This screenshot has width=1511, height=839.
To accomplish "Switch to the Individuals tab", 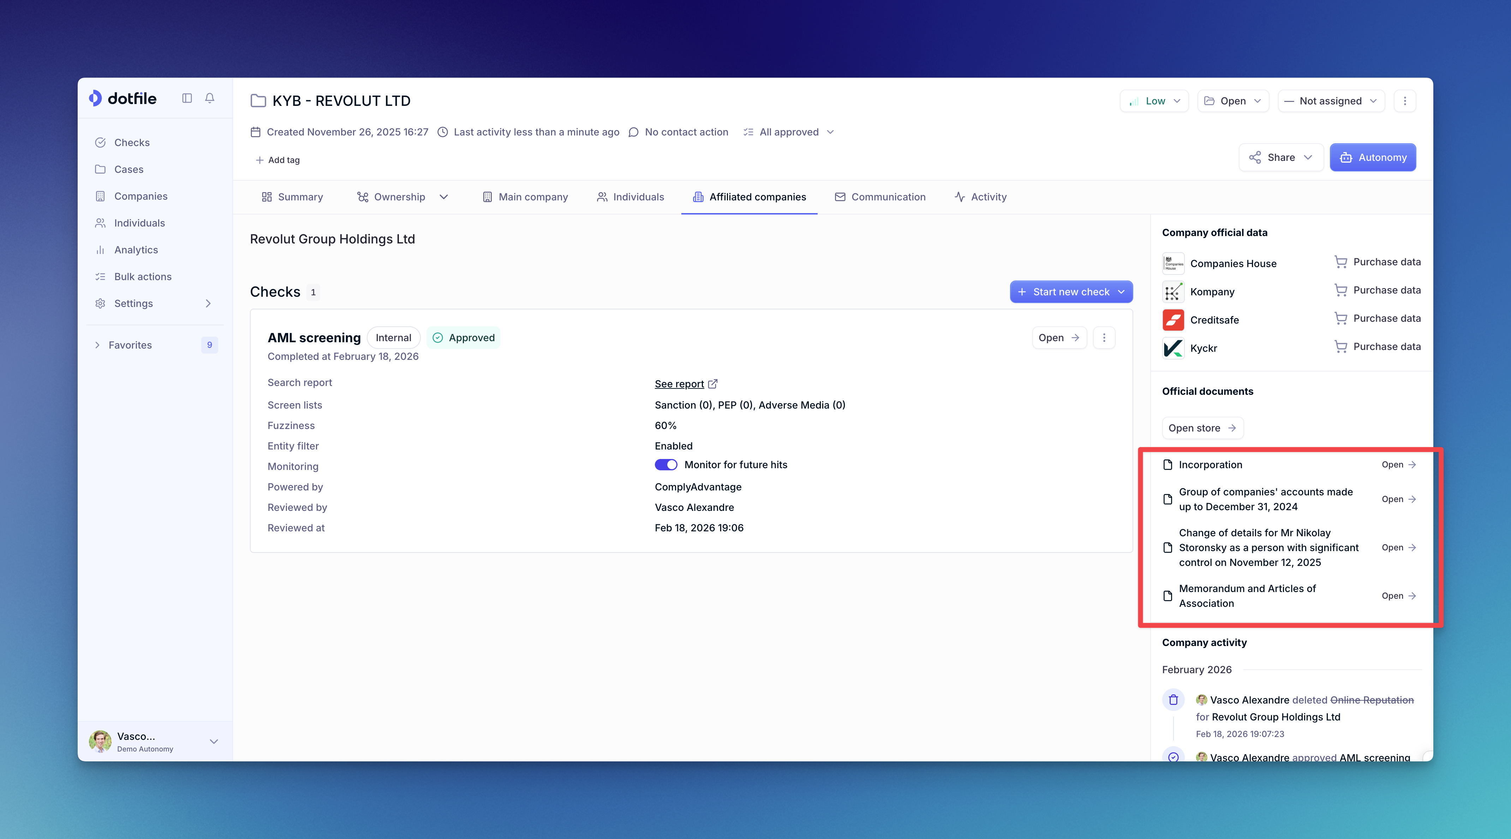I will pos(631,197).
